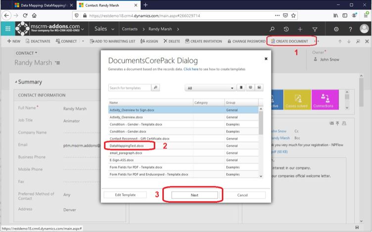Image resolution: width=372 pixels, height=232 pixels.
Task: Click ASSIGN in the command bar
Action: coord(149,41)
